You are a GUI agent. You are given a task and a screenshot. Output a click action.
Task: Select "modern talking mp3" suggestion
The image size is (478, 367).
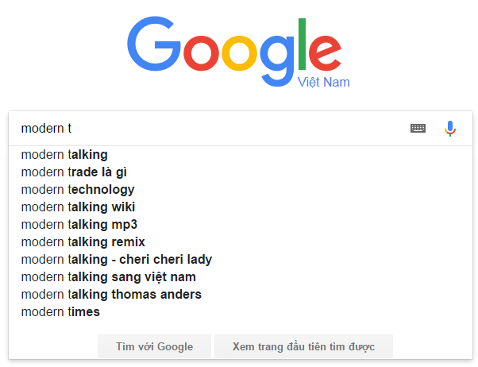click(79, 224)
